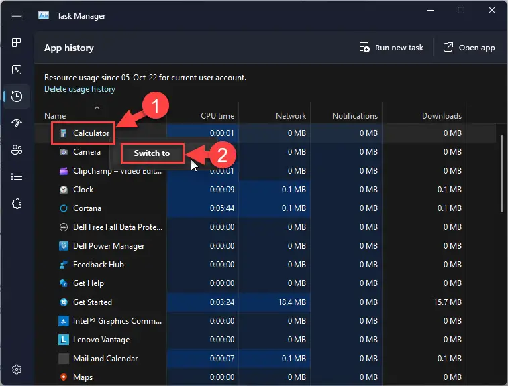Click the Maps app icon

click(64, 377)
